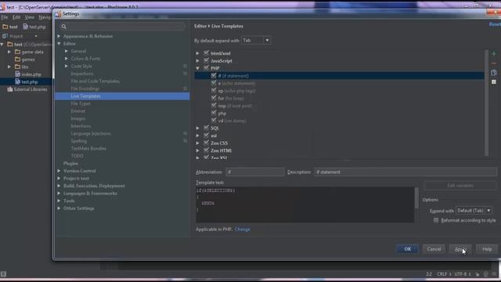This screenshot has height=282, width=501.
Task: Add a new live template with plus icon
Action: (494, 54)
